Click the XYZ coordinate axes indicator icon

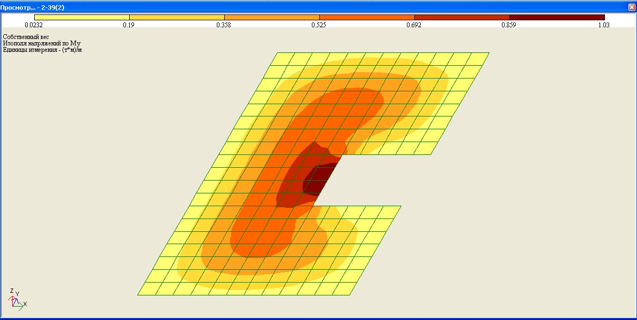coord(17,300)
